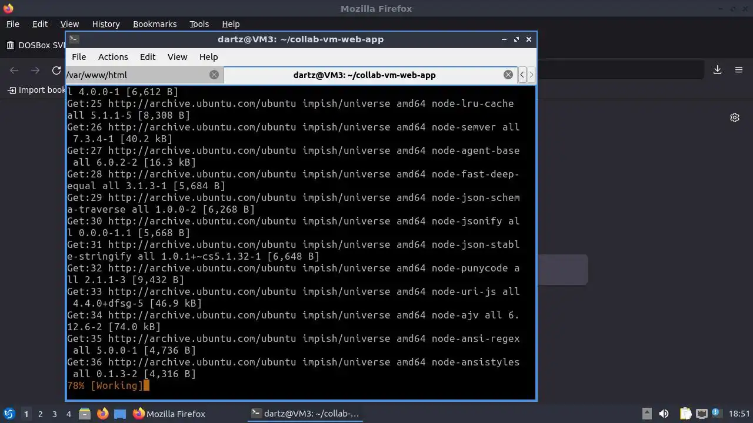Open new tab settings gear in Firefox
Image resolution: width=753 pixels, height=423 pixels.
click(x=735, y=117)
